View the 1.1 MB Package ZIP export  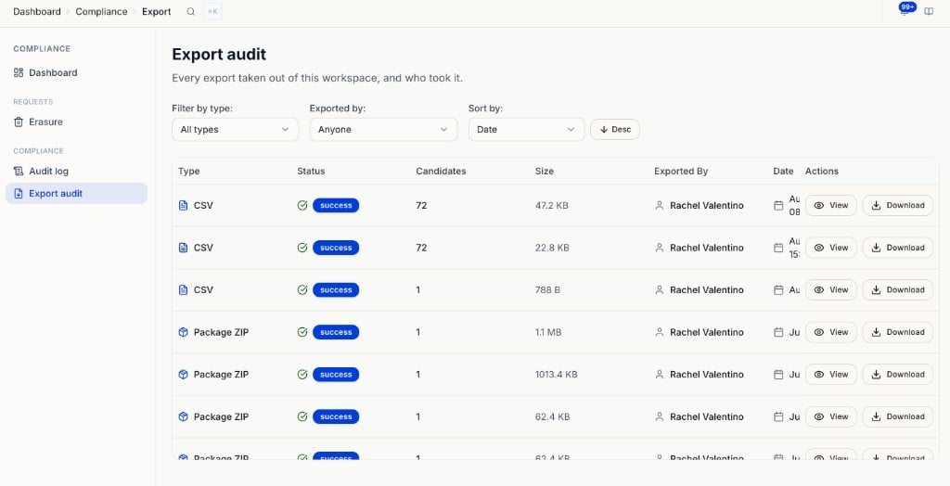click(830, 332)
